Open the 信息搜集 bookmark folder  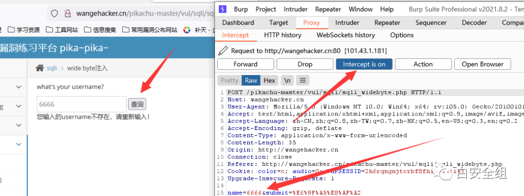(100, 30)
